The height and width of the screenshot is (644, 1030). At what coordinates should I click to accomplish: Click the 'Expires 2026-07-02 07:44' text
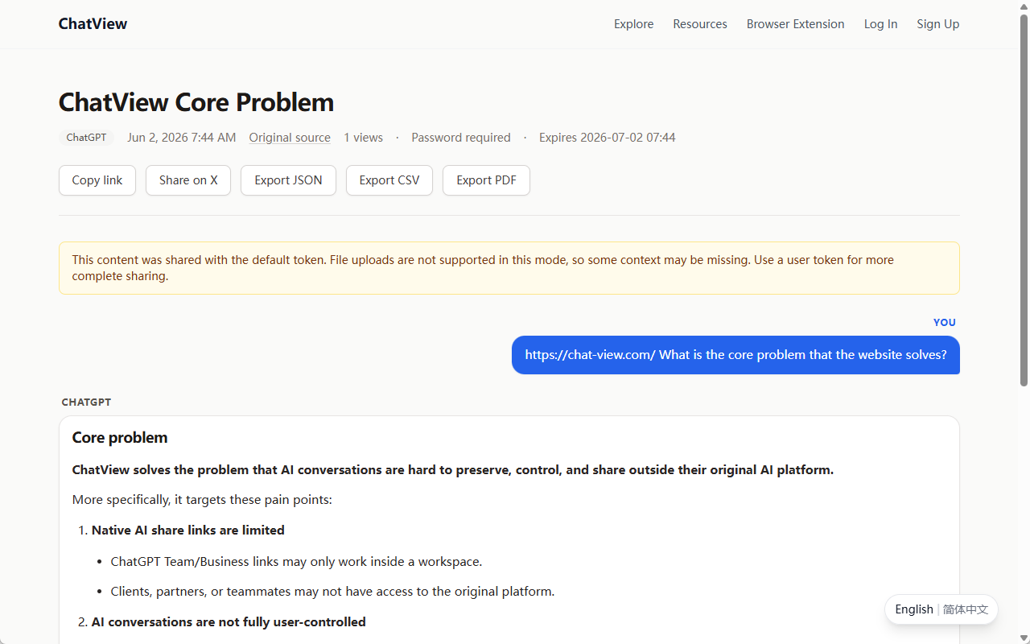(x=608, y=138)
